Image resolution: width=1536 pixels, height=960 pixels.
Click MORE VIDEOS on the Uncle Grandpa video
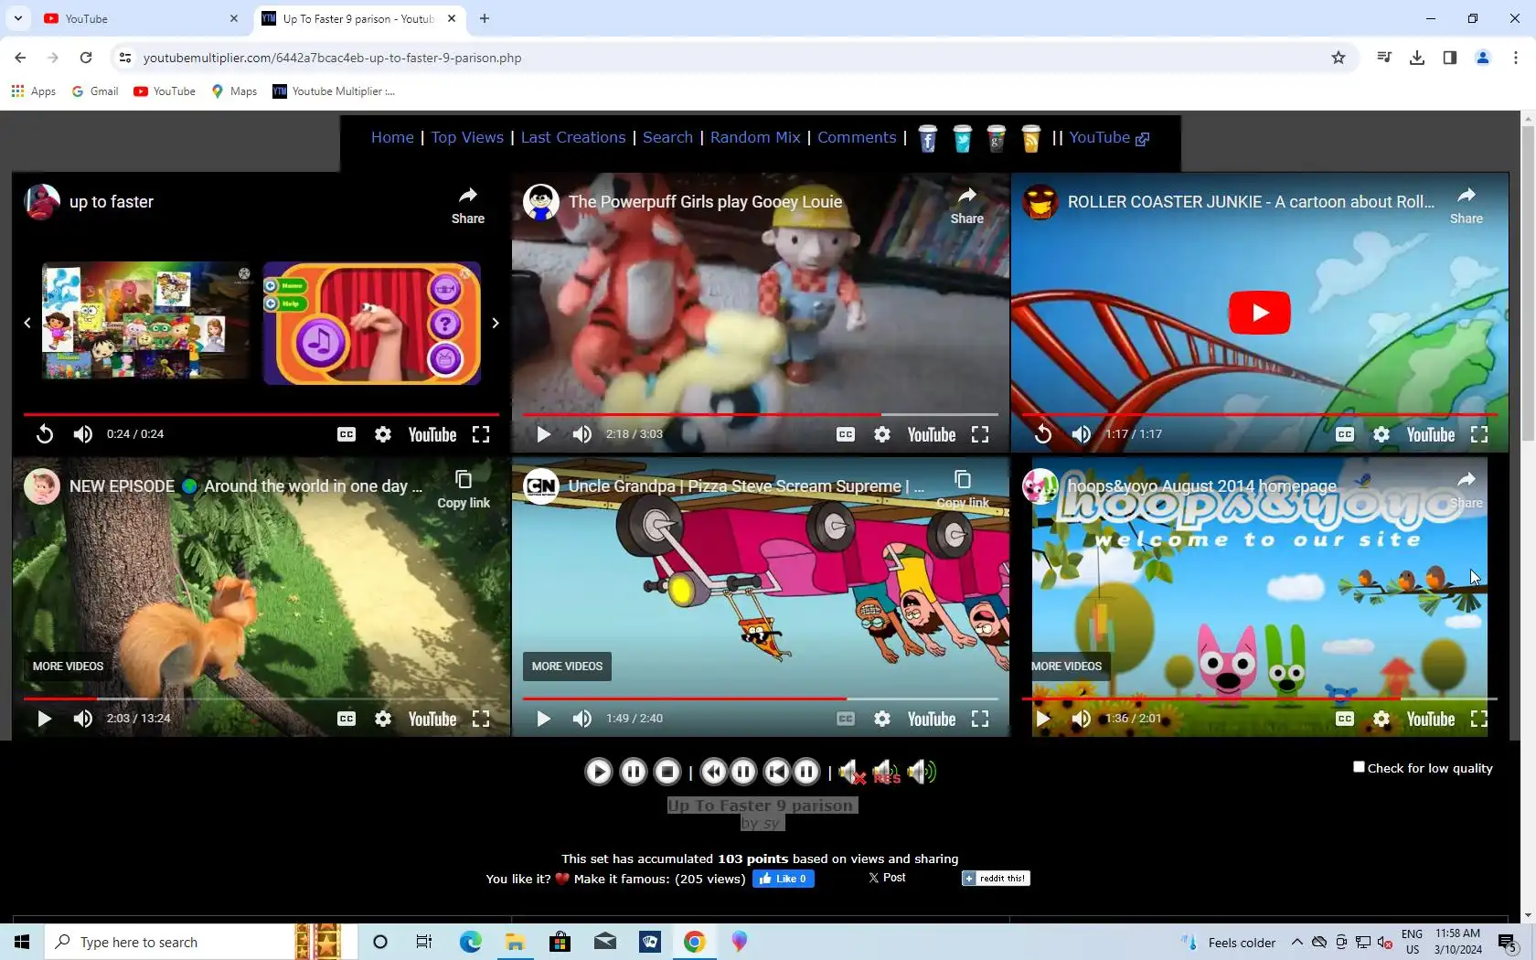(567, 667)
